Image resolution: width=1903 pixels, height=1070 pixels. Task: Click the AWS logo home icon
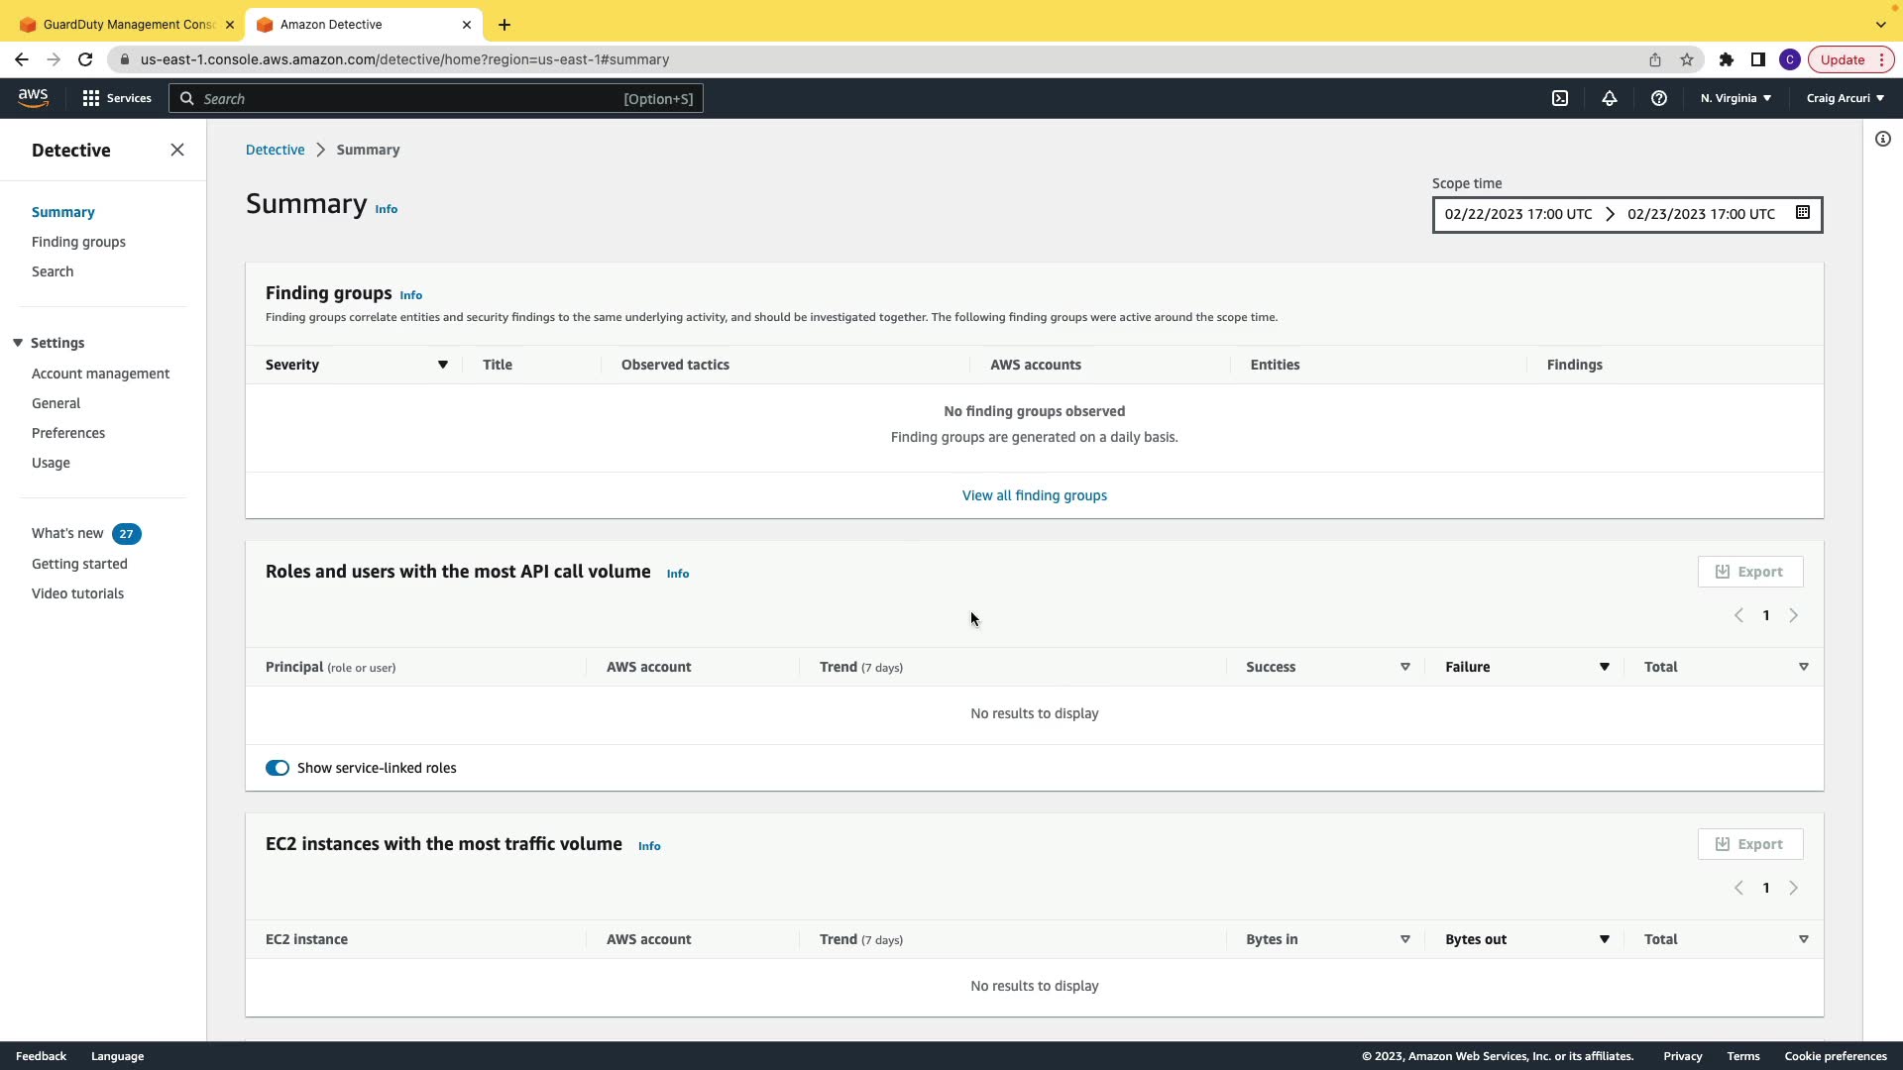[x=33, y=97]
